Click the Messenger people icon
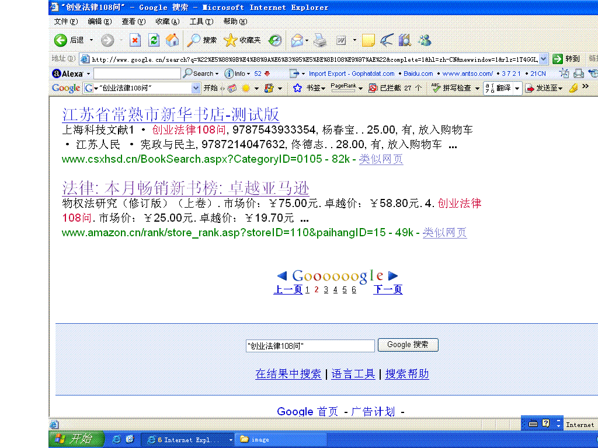The image size is (598, 448). 425,40
